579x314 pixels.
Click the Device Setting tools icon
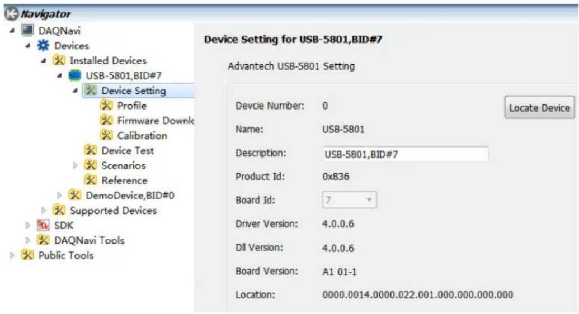tap(91, 90)
